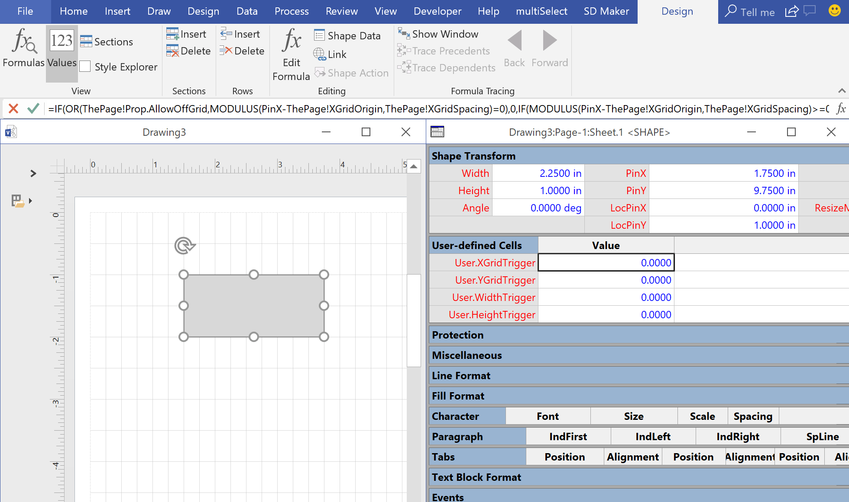Expand the Fill Format section
The width and height of the screenshot is (849, 502).
458,396
